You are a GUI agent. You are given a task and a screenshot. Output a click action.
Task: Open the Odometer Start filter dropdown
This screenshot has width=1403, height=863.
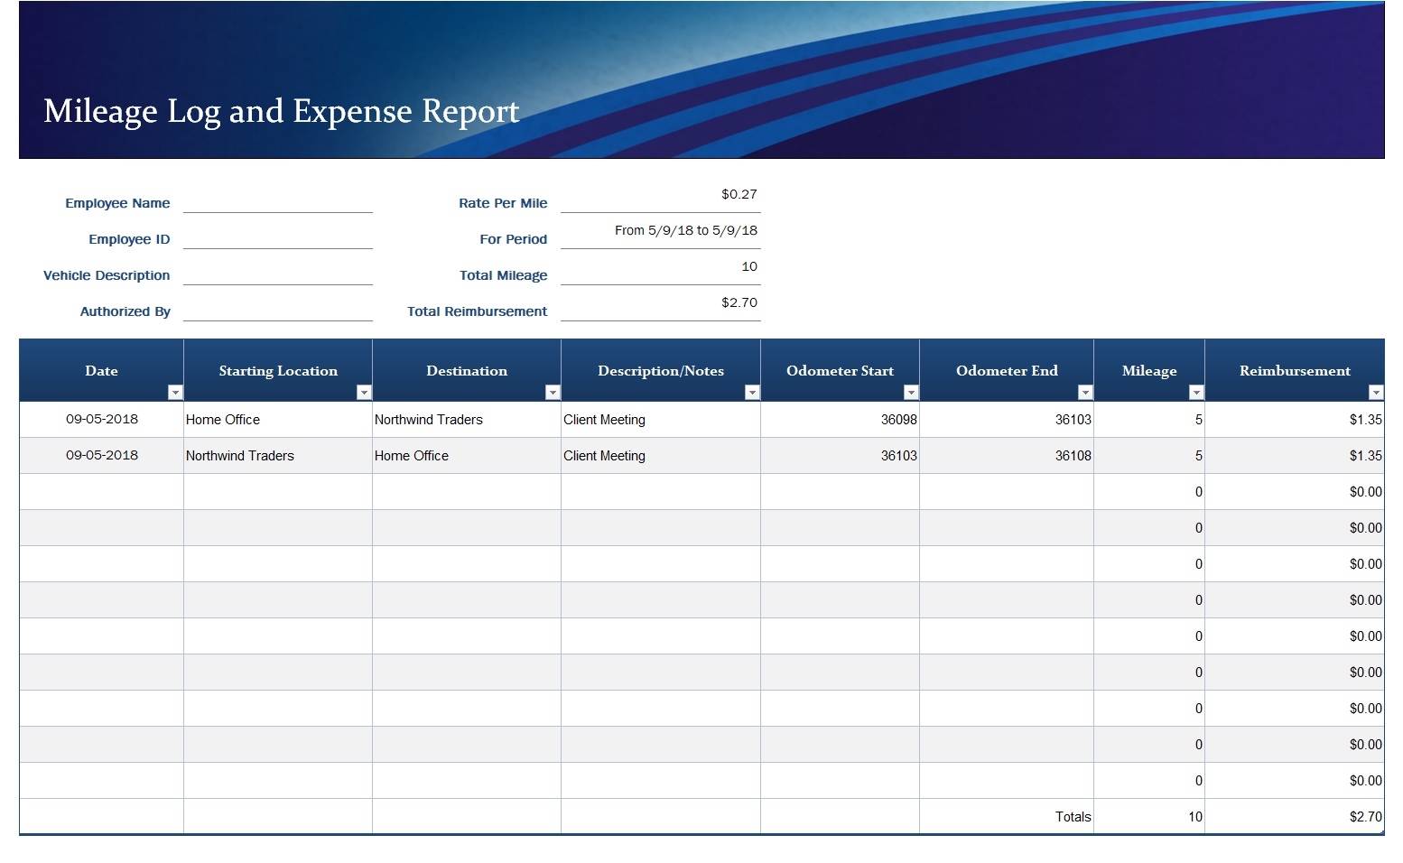click(x=910, y=393)
